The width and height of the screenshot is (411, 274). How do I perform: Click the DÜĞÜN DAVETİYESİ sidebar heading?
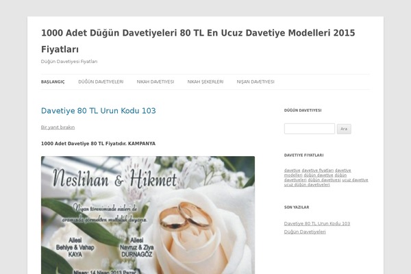click(303, 110)
